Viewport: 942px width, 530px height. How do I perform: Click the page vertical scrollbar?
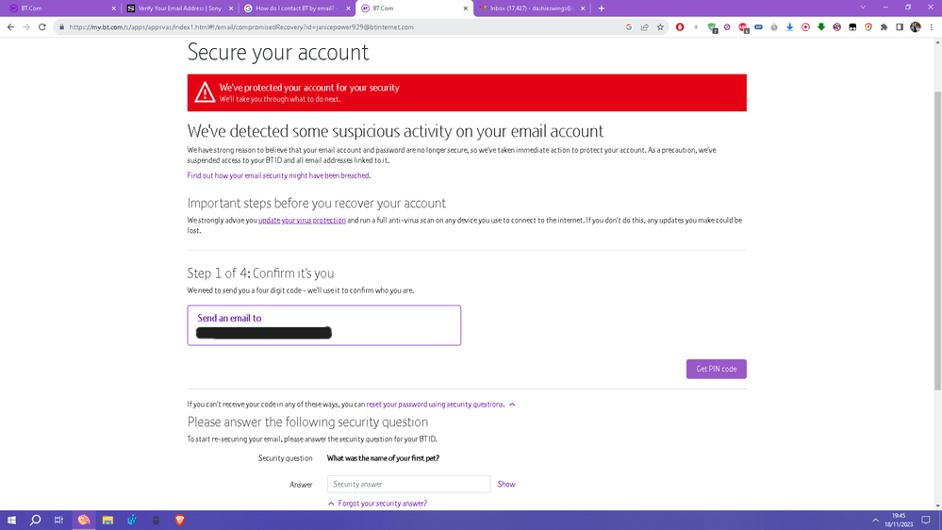pyautogui.click(x=937, y=240)
